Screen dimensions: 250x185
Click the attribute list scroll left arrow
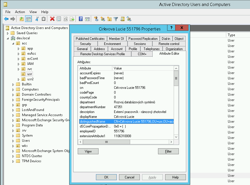(x=81, y=142)
